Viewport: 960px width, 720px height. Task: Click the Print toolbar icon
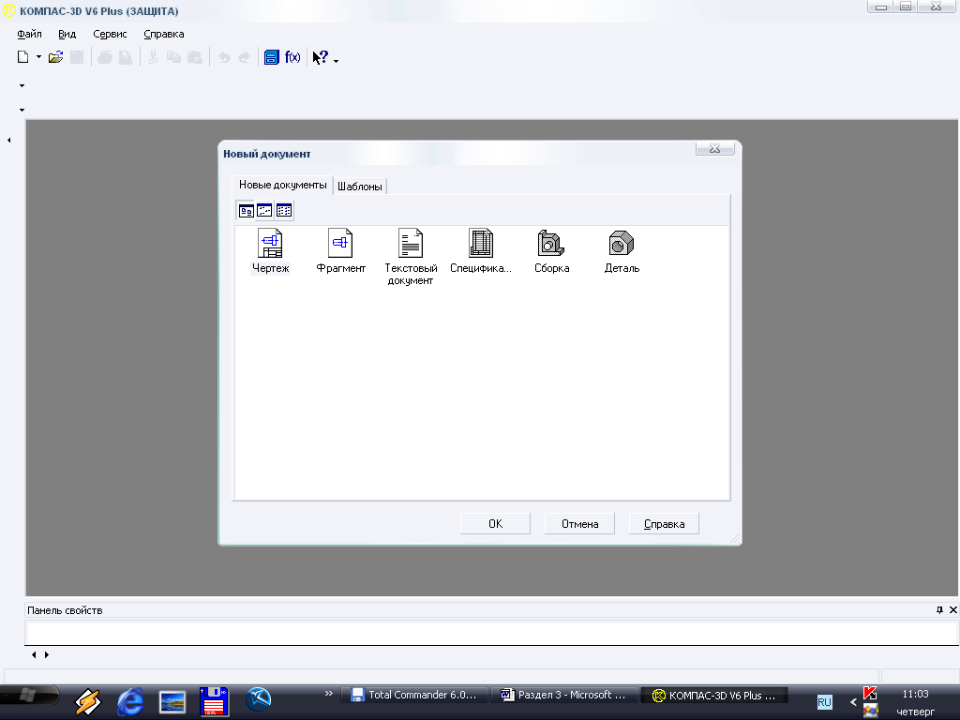[x=105, y=57]
